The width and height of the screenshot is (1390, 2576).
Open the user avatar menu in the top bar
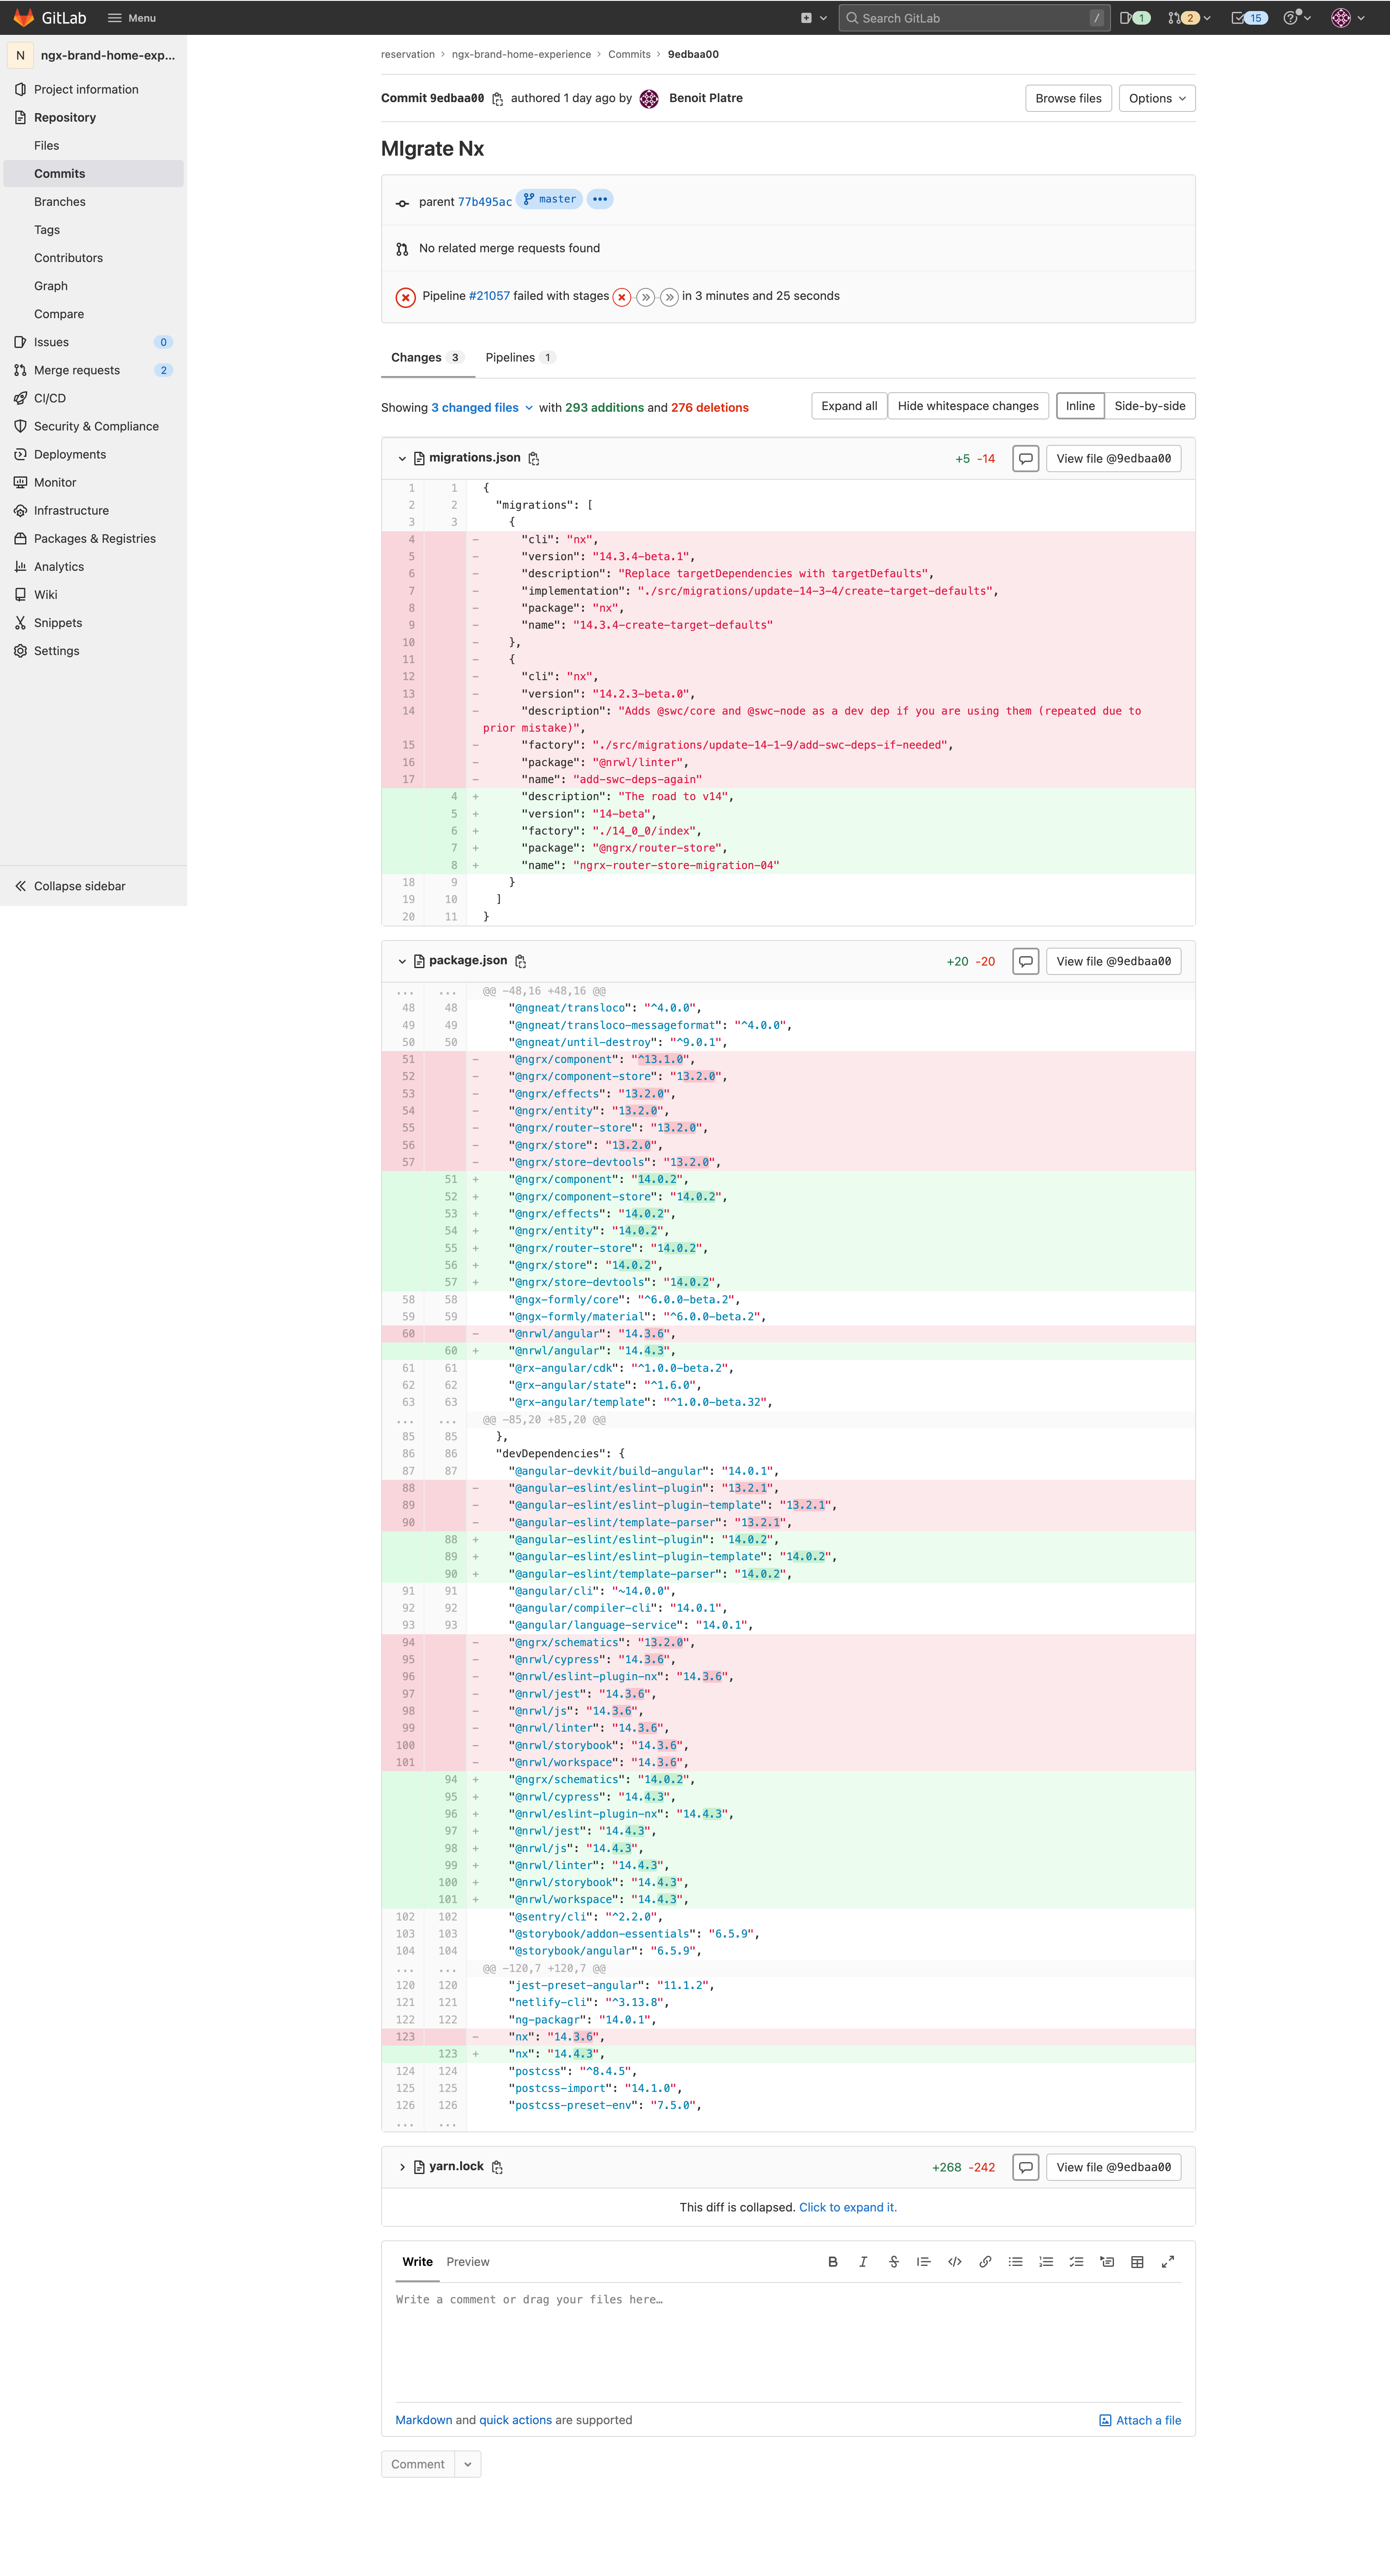1348,18
